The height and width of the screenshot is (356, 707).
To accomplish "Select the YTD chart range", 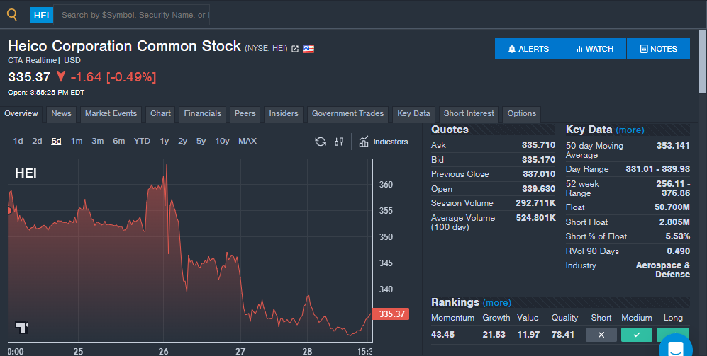I will tap(142, 141).
